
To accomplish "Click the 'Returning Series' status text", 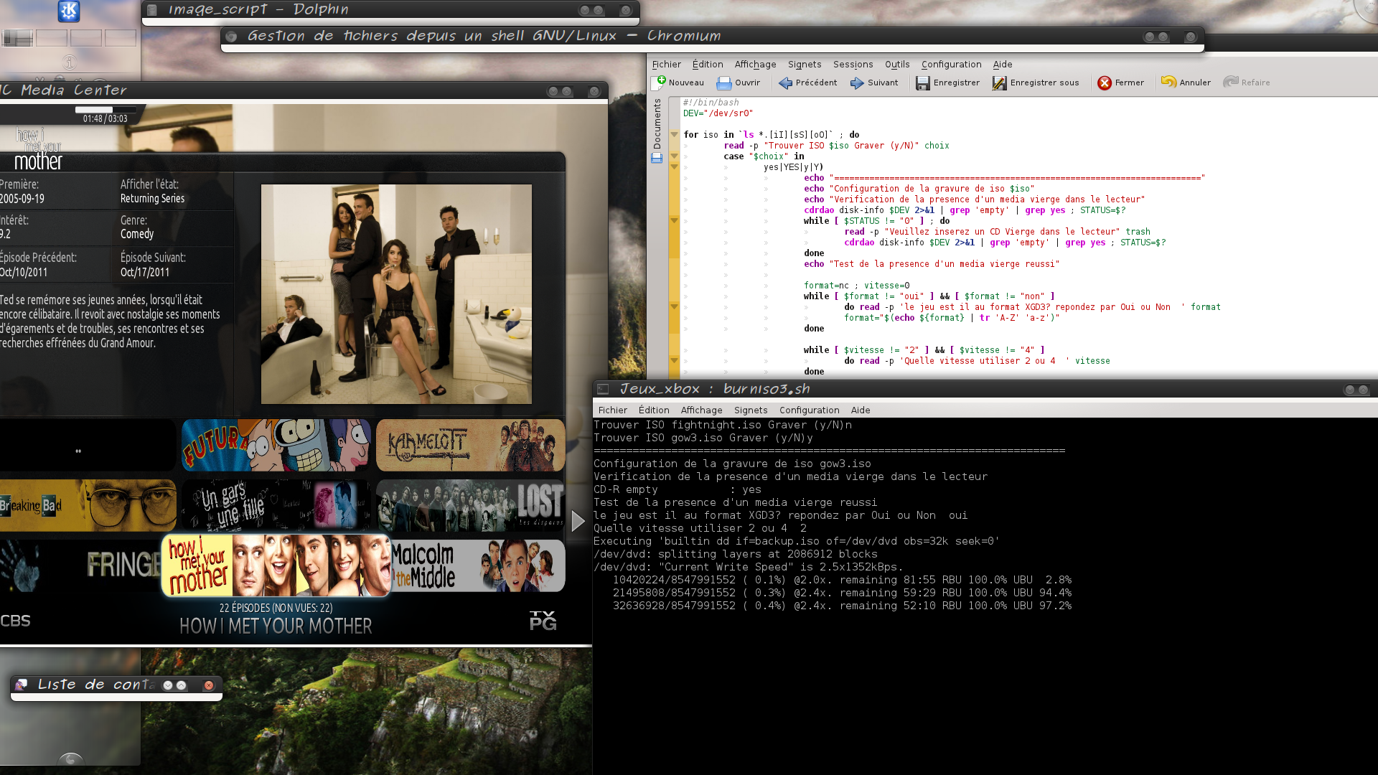I will tap(152, 199).
